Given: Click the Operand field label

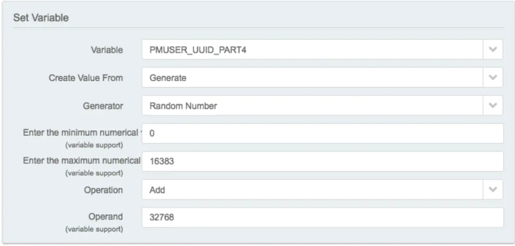Looking at the screenshot, I should click(106, 217).
